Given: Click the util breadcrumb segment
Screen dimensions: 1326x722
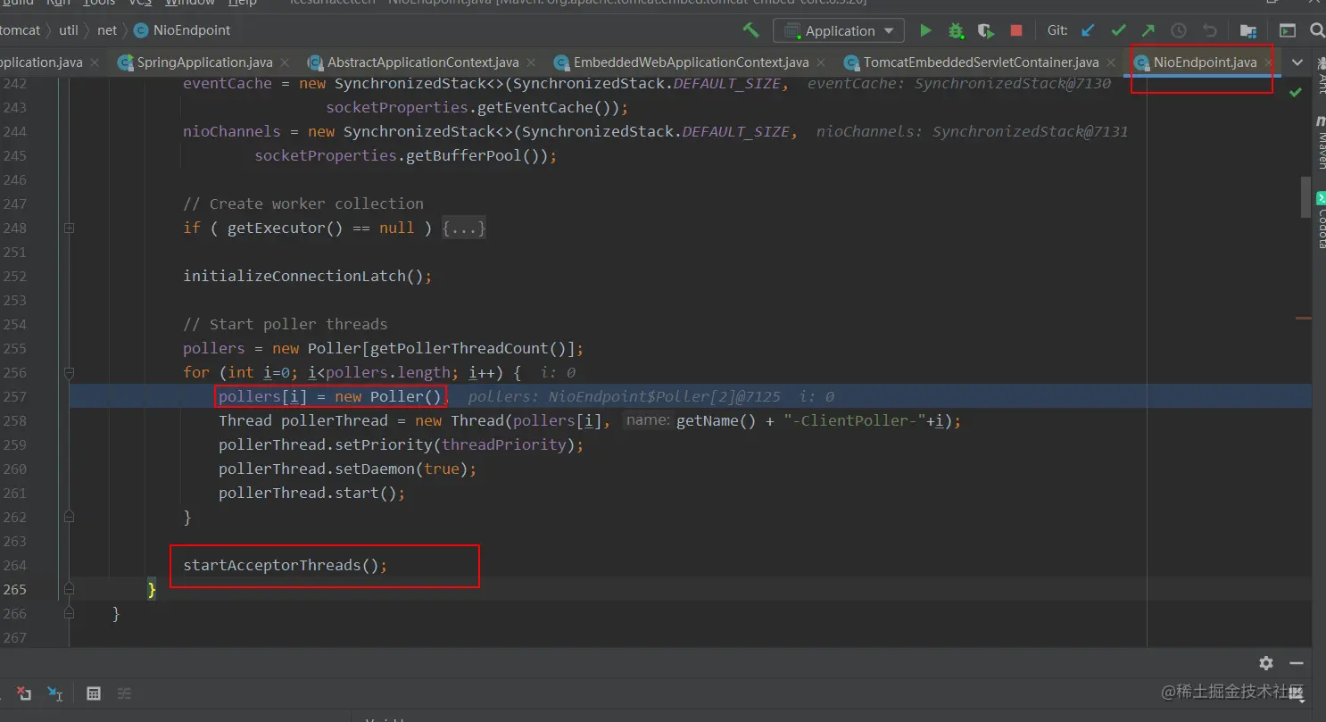Looking at the screenshot, I should (69, 30).
